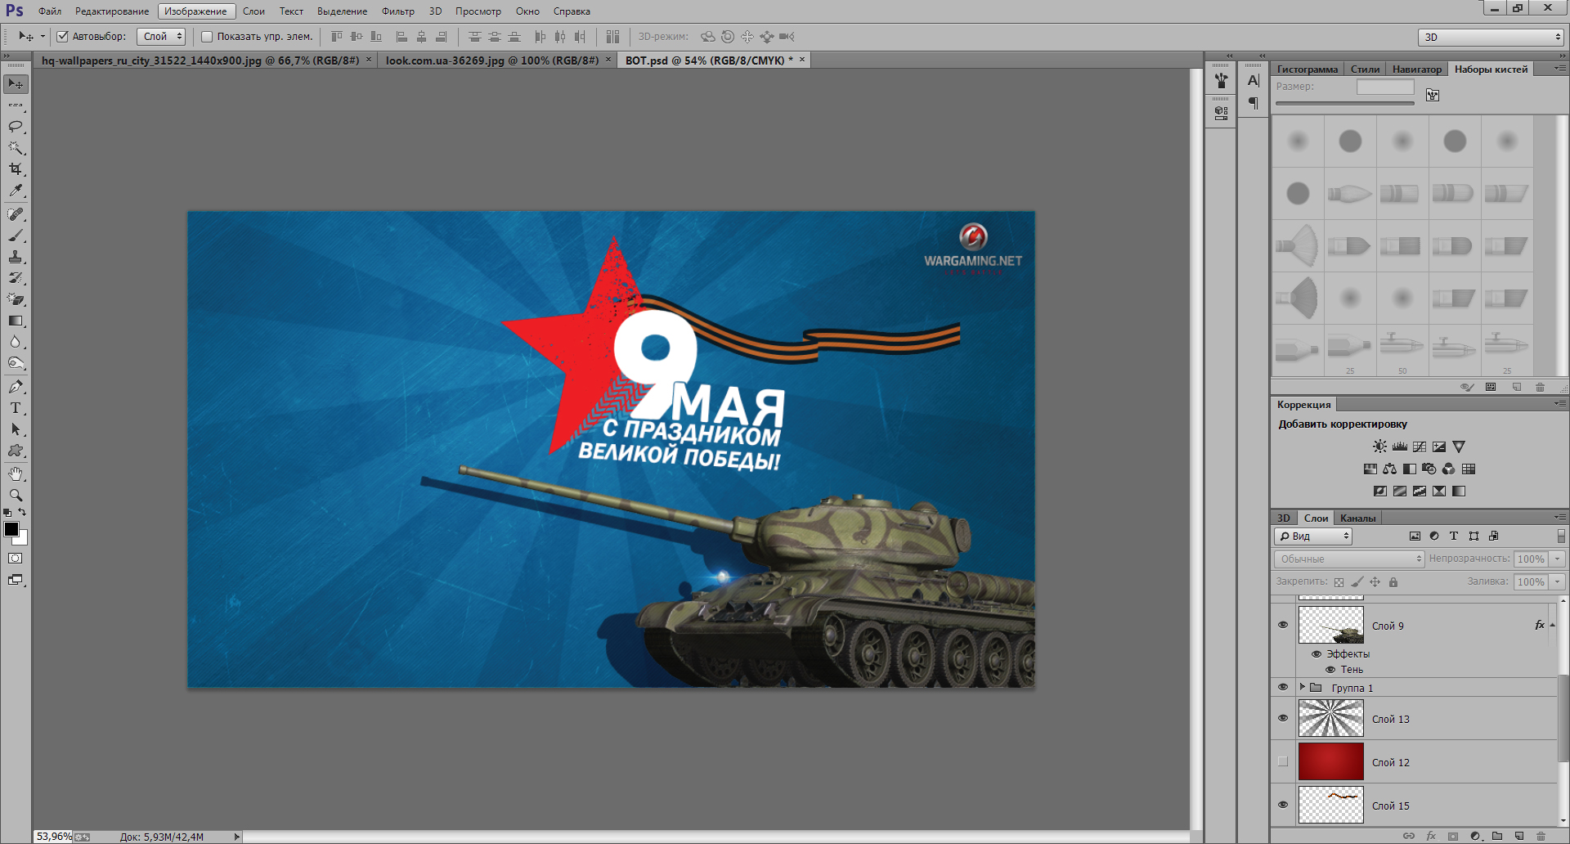
Task: Select the Hand tool
Action: click(16, 474)
